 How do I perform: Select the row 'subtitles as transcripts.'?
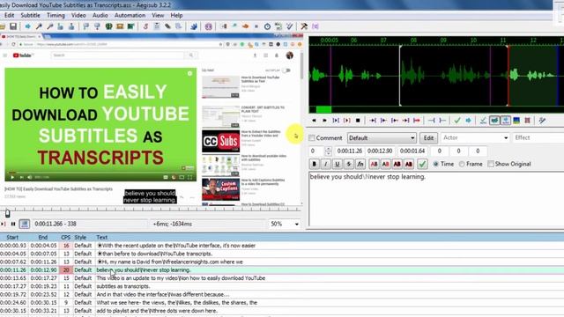pos(282,286)
